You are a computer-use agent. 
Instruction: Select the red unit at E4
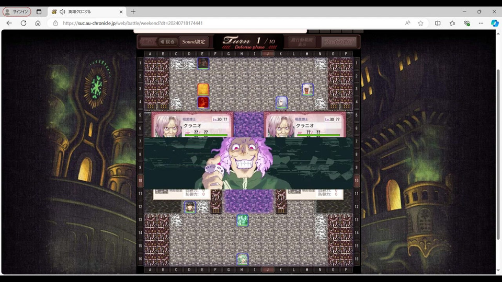pyautogui.click(x=203, y=102)
